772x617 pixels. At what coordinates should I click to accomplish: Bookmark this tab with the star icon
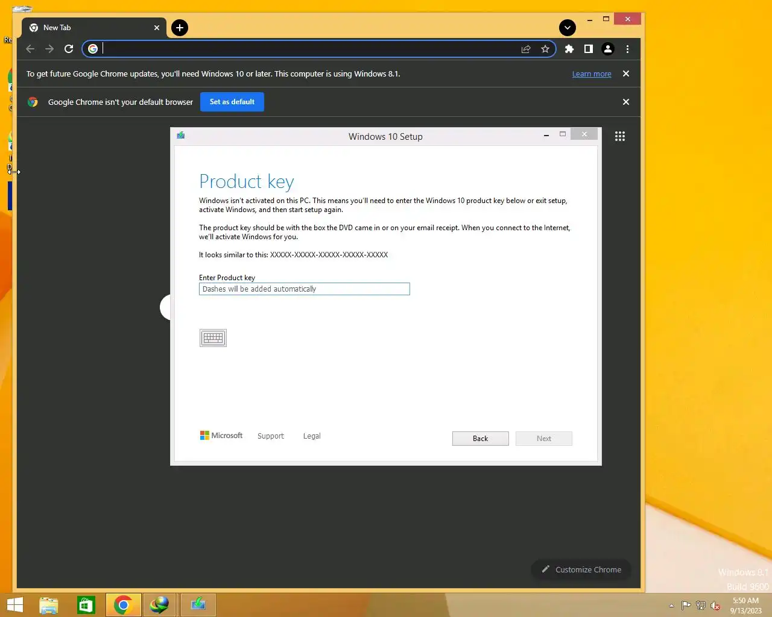[545, 49]
